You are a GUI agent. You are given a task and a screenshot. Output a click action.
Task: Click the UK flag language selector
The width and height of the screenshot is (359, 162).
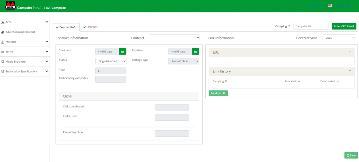click(330, 5)
